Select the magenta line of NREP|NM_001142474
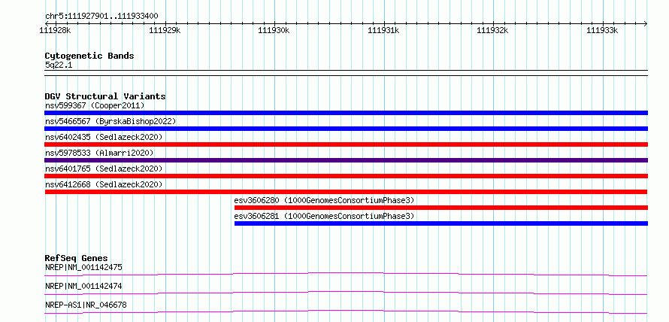This screenshot has width=669, height=322. tap(346, 293)
